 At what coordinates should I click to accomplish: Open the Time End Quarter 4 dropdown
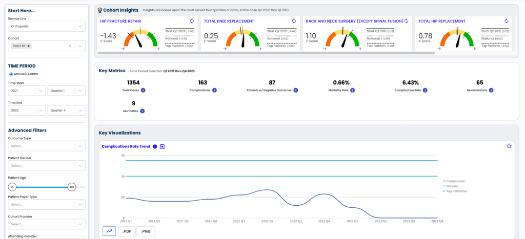click(67, 111)
